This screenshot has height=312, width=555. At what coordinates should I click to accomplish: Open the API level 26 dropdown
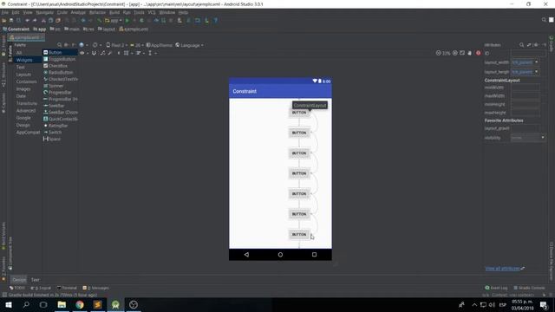(136, 45)
